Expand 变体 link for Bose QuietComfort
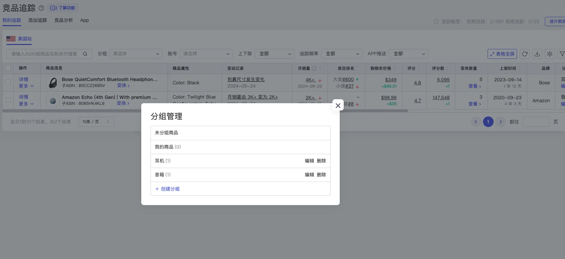Screen dimensions: 565x259 [123, 86]
